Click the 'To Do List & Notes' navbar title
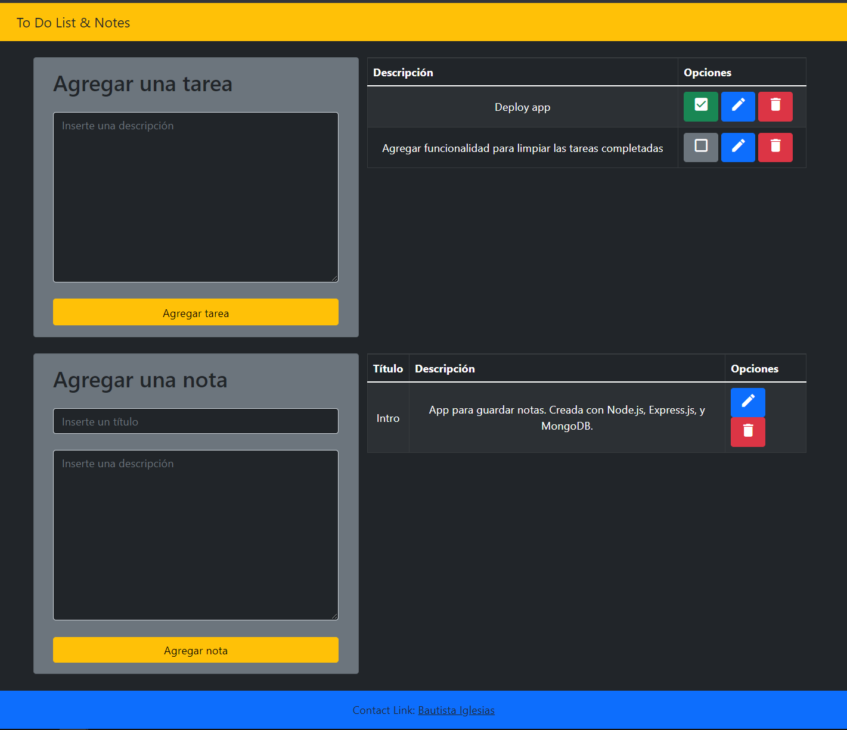The height and width of the screenshot is (730, 847). click(73, 23)
